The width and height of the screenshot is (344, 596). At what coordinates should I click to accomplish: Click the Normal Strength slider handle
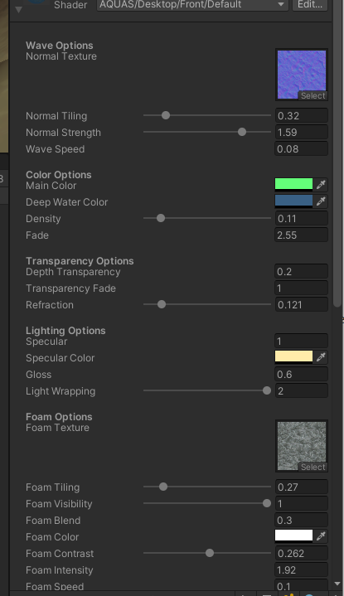coord(242,132)
